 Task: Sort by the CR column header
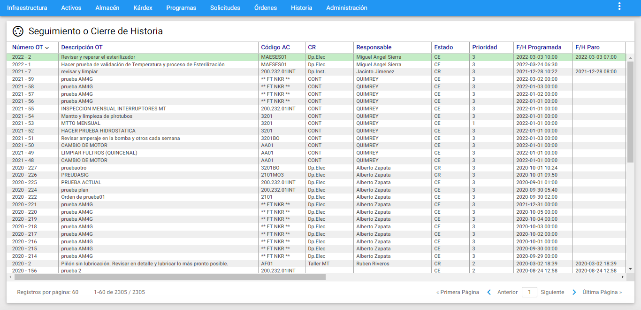(x=312, y=47)
